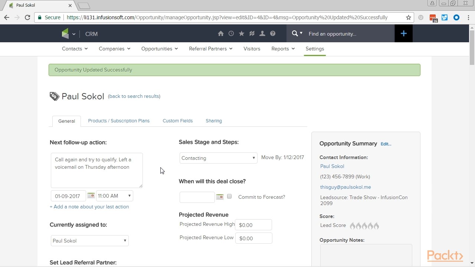Open recent items clock icon
This screenshot has height=267, width=475.
231,34
